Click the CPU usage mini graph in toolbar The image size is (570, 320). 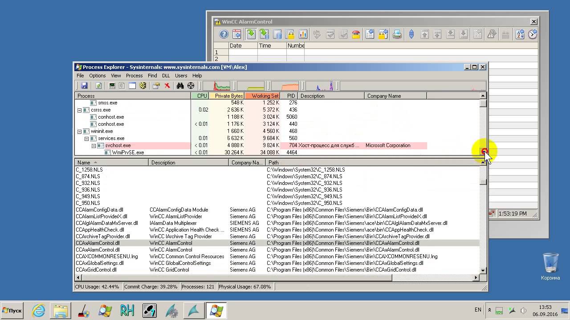click(x=216, y=86)
